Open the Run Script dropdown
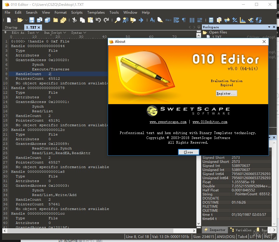The width and height of the screenshot is (279, 242). pos(55,33)
